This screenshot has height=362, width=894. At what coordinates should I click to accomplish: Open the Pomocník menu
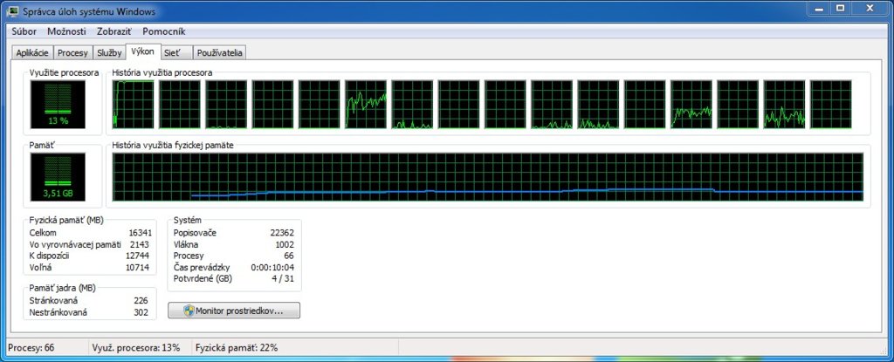point(164,32)
